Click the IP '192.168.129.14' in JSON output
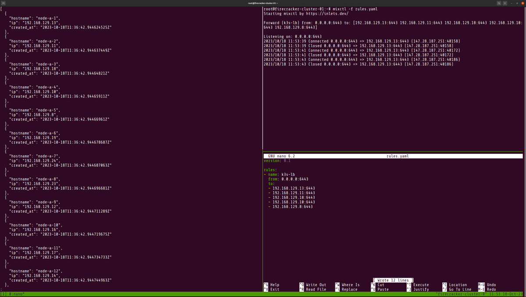The height and width of the screenshot is (297, 526). tap(40, 276)
